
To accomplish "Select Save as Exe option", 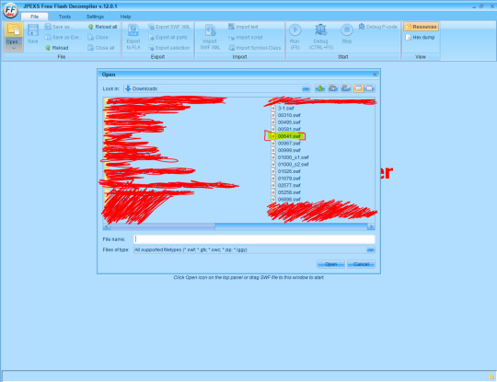I will tap(63, 37).
